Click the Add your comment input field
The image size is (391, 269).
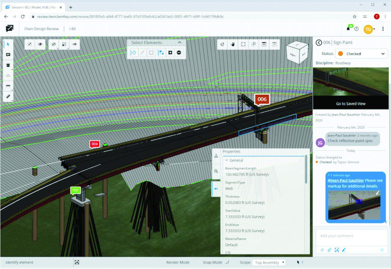coord(351,236)
